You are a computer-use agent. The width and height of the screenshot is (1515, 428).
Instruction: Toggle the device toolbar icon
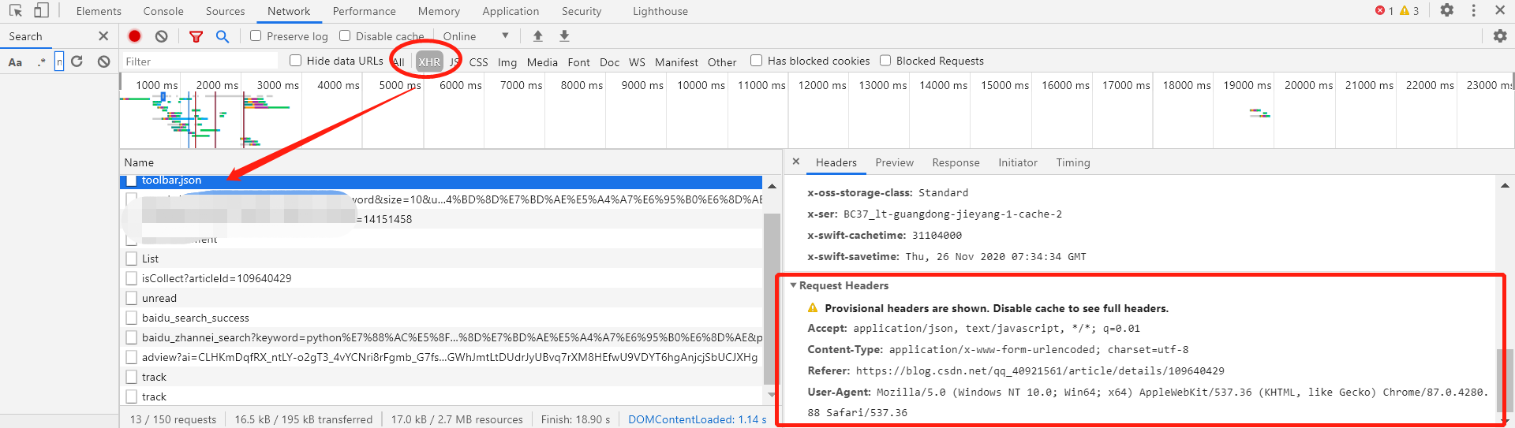tap(41, 11)
